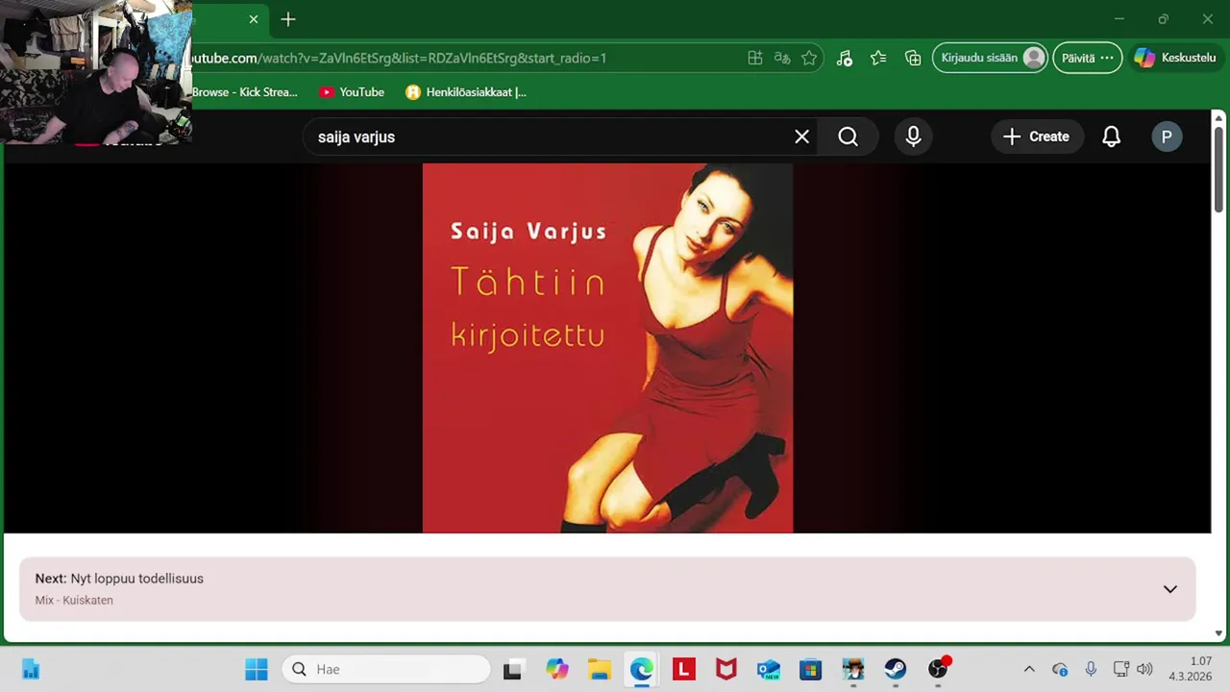This screenshot has width=1230, height=692.
Task: Open Microsoft Store from the taskbar
Action: (811, 669)
